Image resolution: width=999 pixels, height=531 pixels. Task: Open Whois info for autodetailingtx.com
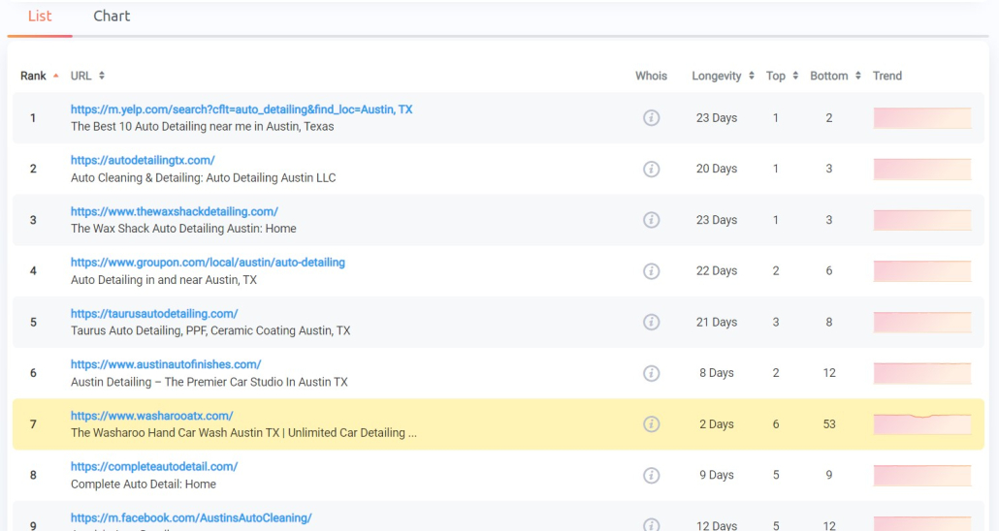tap(651, 169)
